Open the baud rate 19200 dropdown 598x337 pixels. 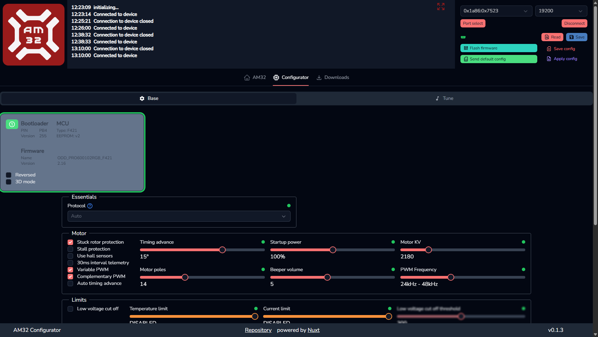point(561,11)
